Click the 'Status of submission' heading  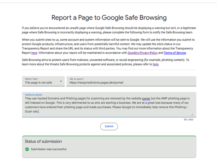tap(43, 141)
